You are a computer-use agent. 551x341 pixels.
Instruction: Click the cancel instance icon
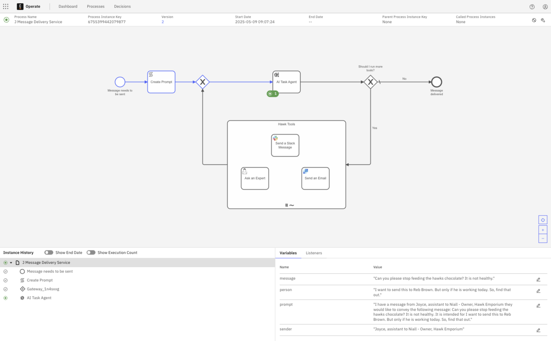point(534,20)
